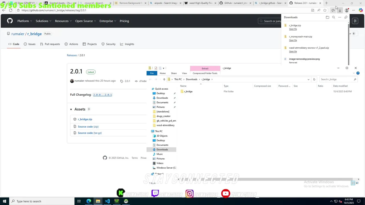Open Edge Settings and more menu
365x205 pixels.
354,10
